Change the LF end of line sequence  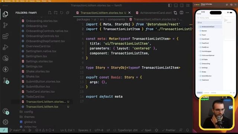[x=108, y=130]
